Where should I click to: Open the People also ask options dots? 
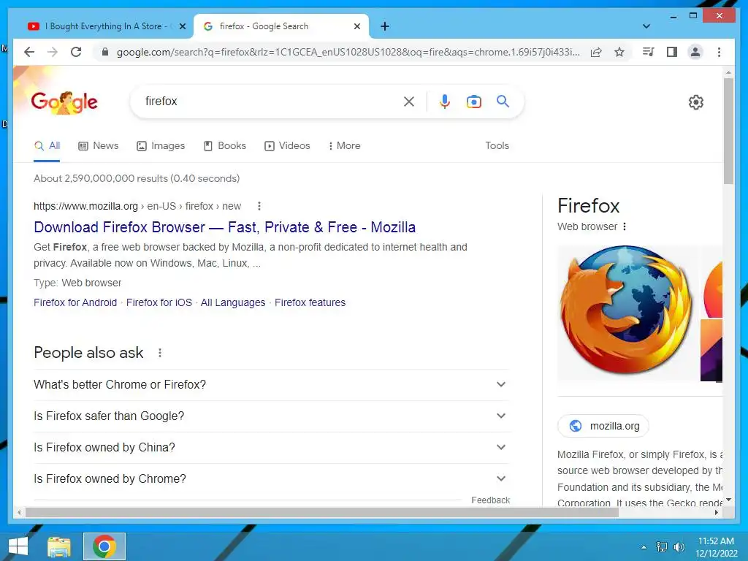coord(160,353)
